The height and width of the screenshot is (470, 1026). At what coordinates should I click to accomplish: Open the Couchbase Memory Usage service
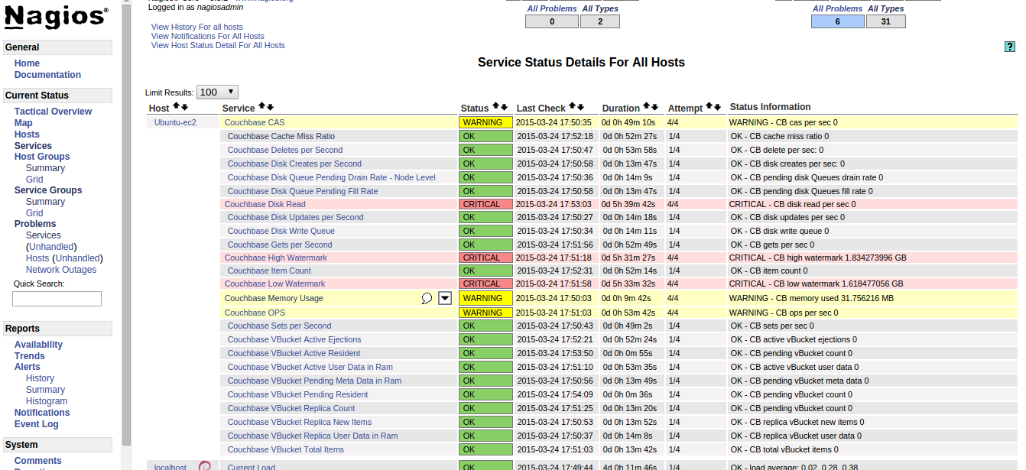coord(274,298)
